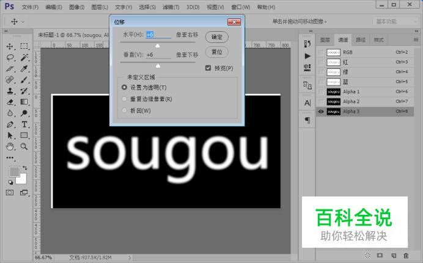Toggle the 预览(P) preview checkbox

click(208, 68)
